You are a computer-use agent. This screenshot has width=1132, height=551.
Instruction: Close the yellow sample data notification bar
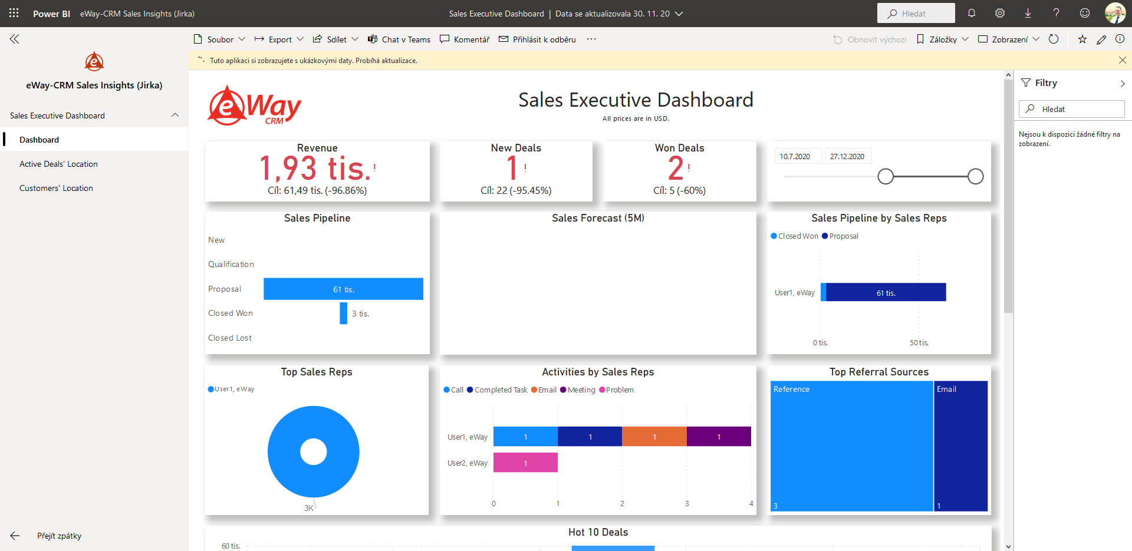coord(1123,60)
